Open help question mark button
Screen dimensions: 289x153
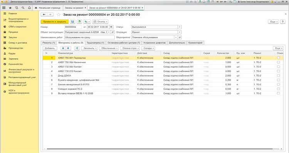pyautogui.click(x=282, y=22)
